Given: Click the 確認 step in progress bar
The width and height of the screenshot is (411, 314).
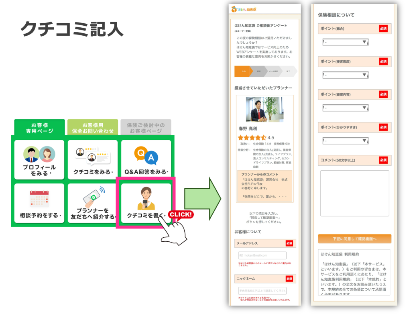Looking at the screenshot, I should pos(259,71).
